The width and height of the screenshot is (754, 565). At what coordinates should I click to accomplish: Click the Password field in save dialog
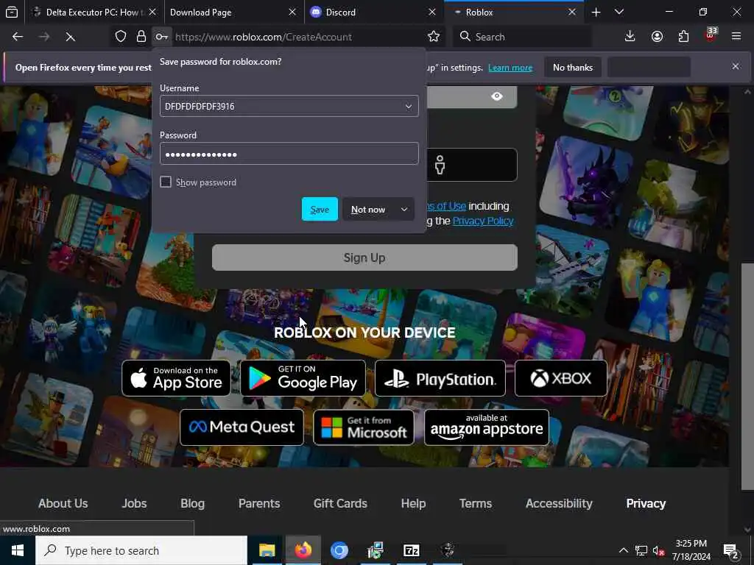coord(289,154)
